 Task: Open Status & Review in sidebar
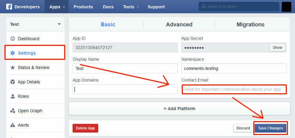(35, 68)
